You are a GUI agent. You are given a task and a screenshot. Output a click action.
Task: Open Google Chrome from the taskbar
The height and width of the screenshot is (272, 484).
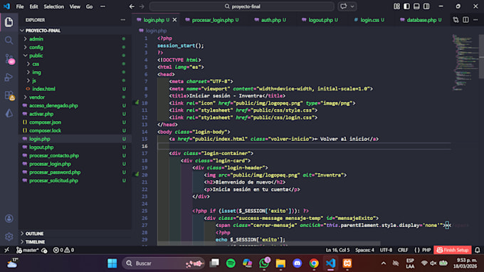coord(314,263)
